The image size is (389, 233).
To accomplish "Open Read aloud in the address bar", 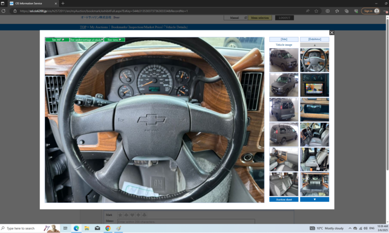I will click(308, 11).
